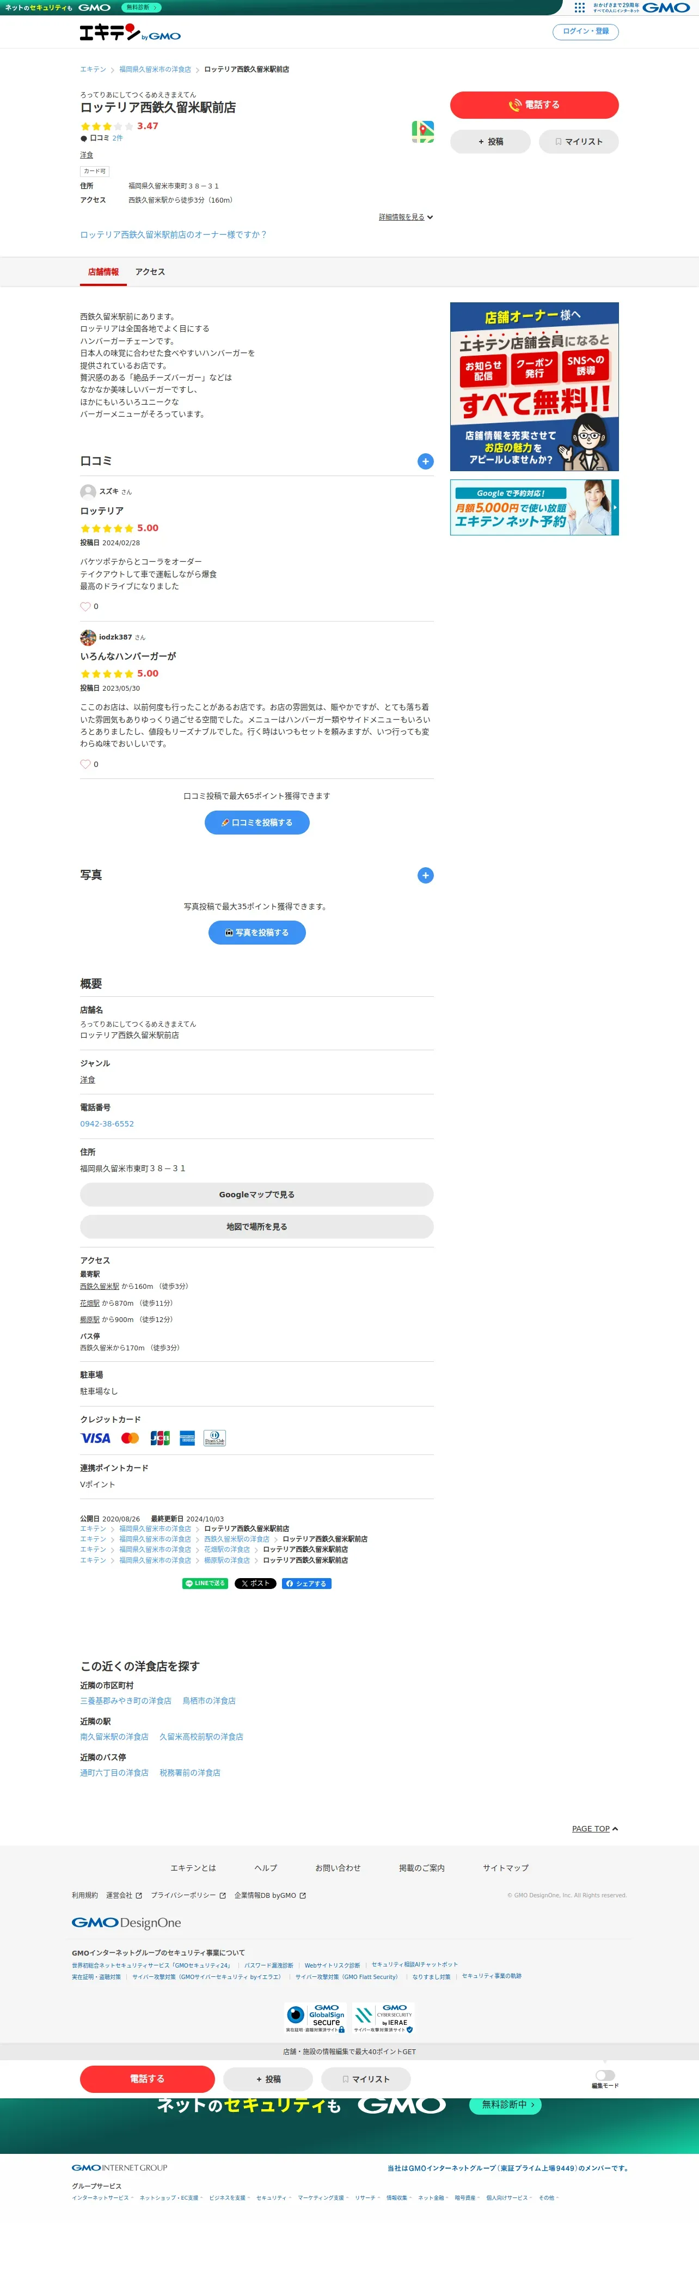Click the VISA card icon

click(x=95, y=1438)
